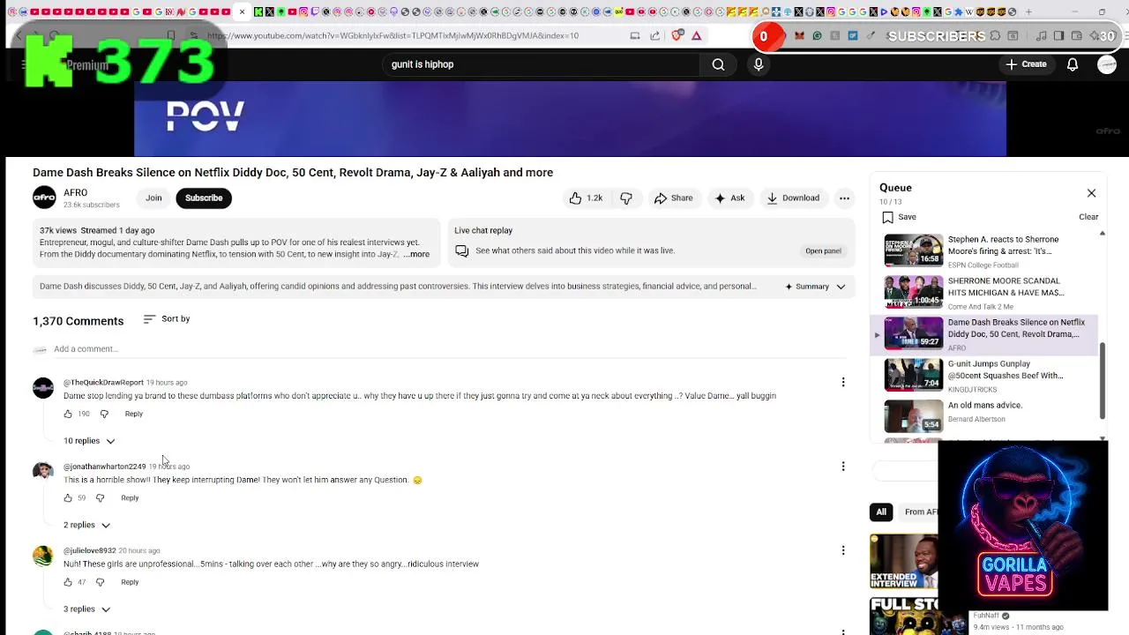Like the video with thumbs up
The width and height of the screenshot is (1129, 635).
[x=586, y=198]
